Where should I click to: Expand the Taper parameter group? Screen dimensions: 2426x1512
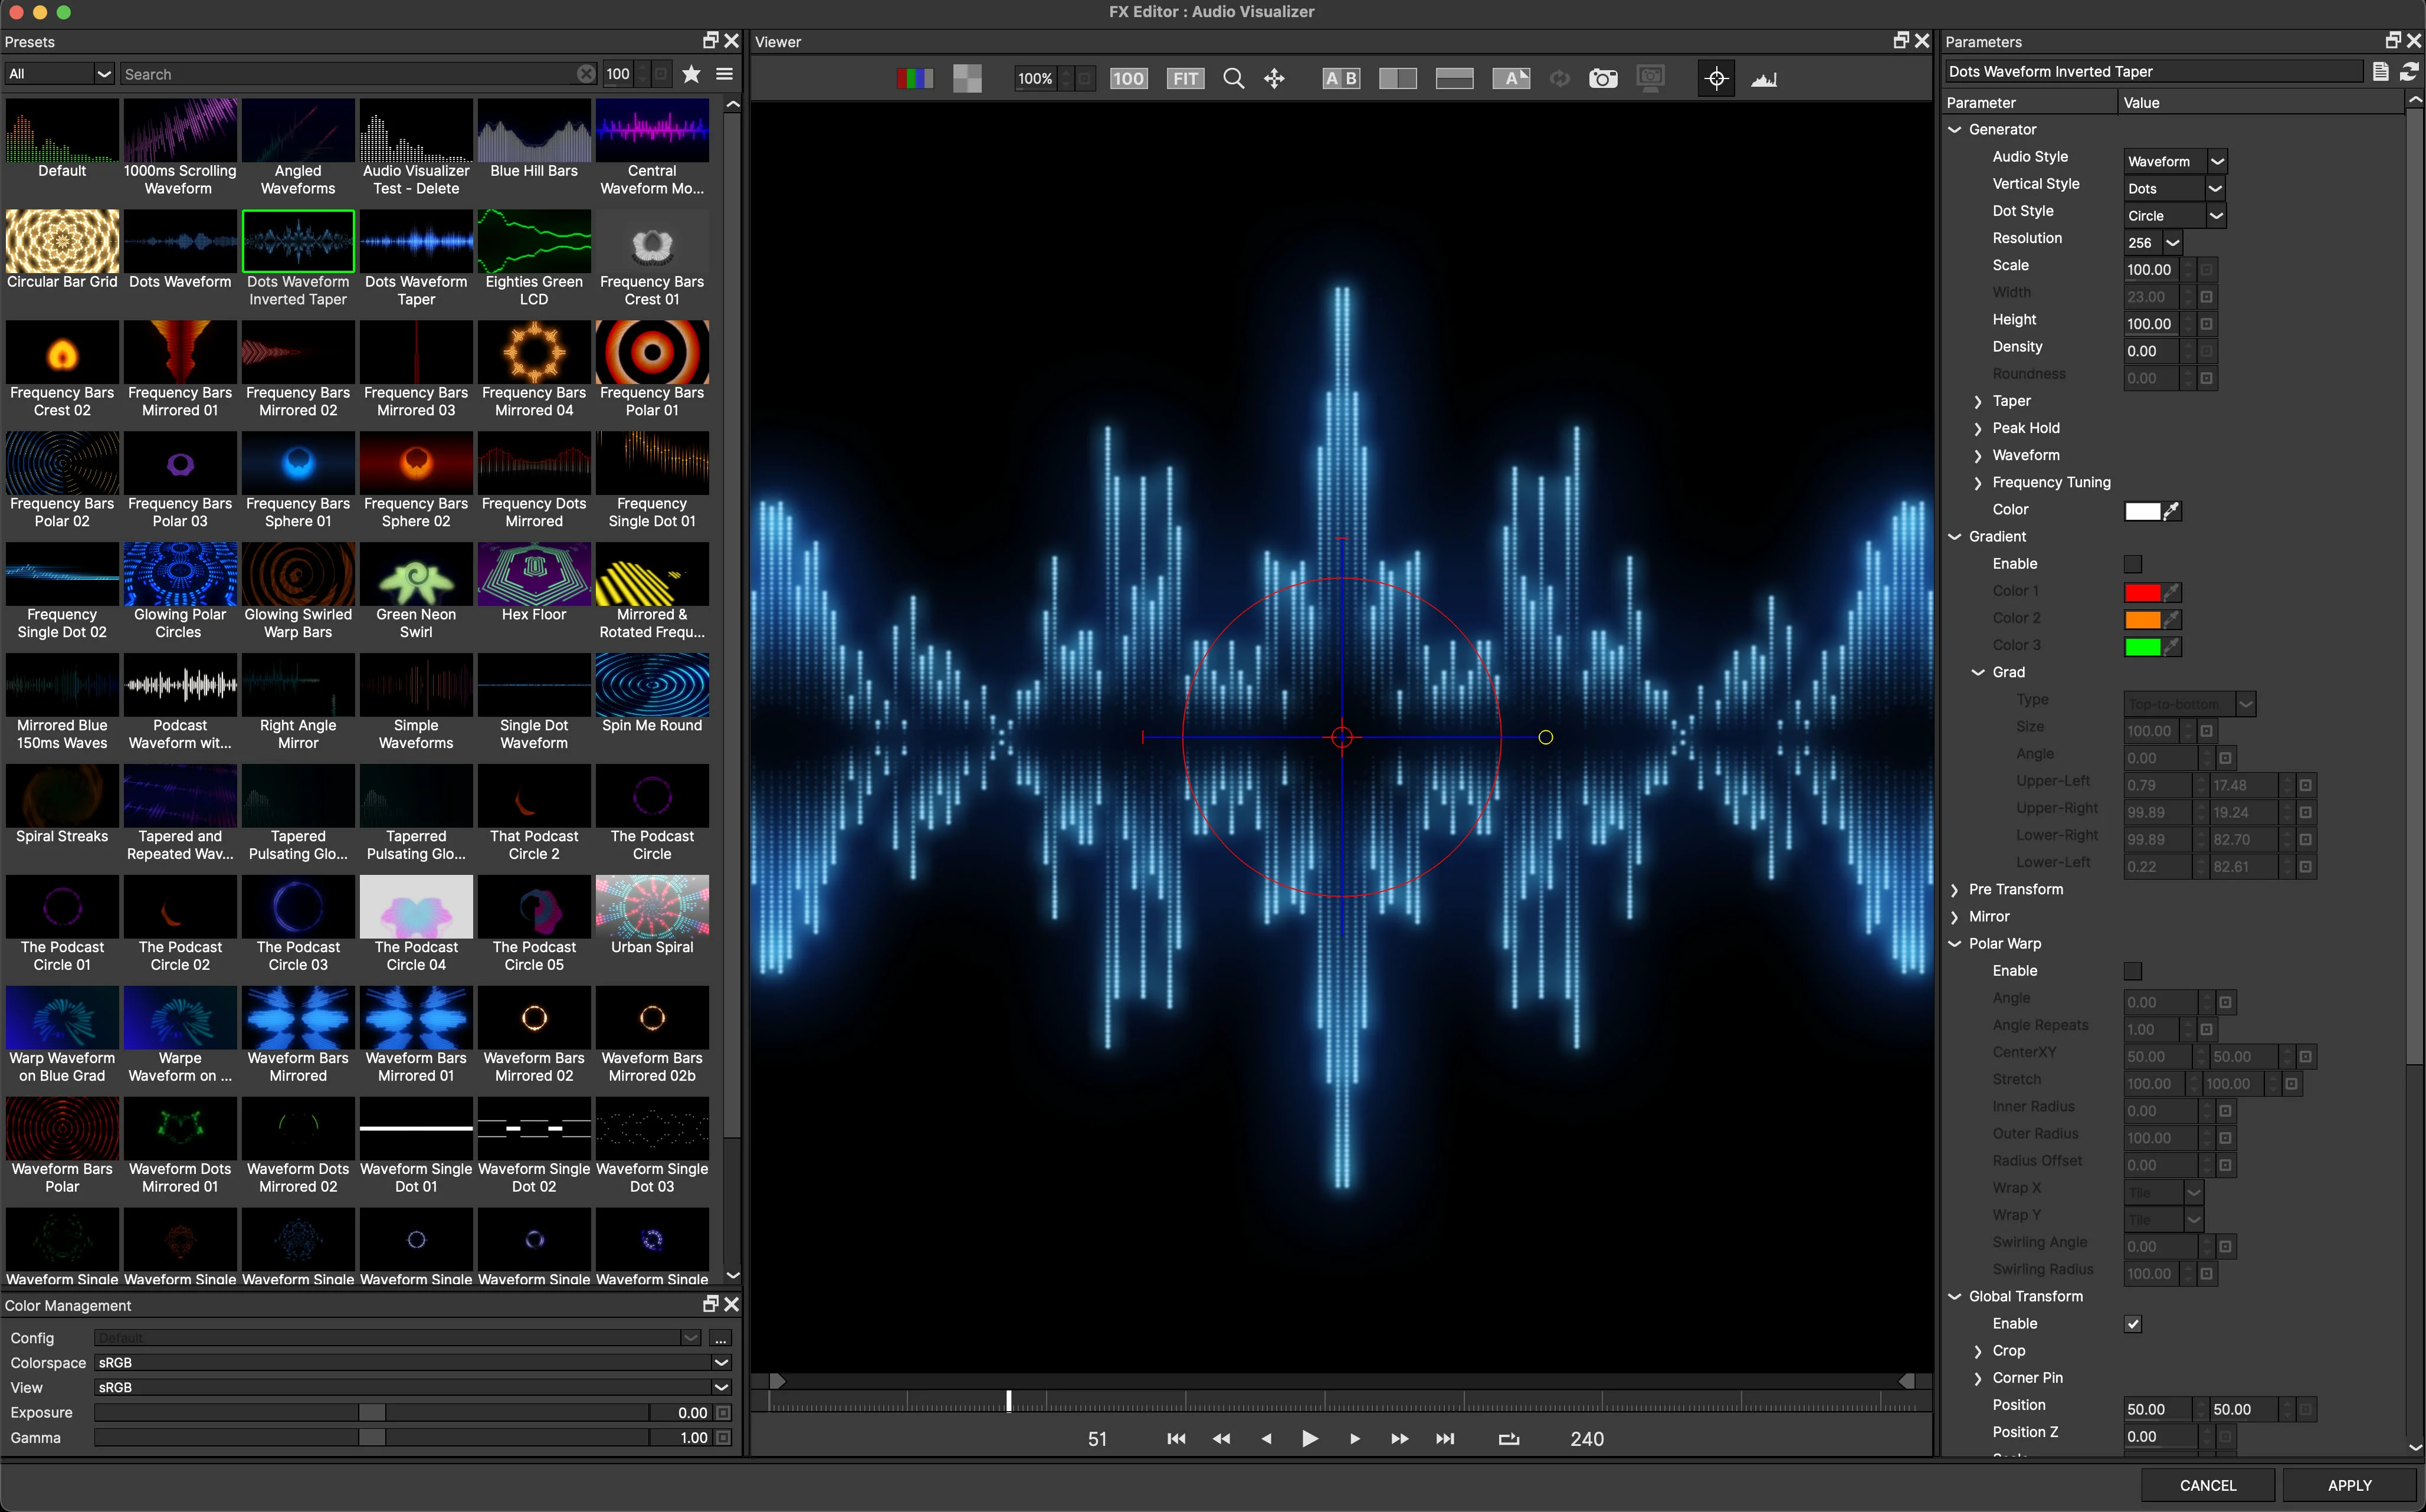[1978, 401]
